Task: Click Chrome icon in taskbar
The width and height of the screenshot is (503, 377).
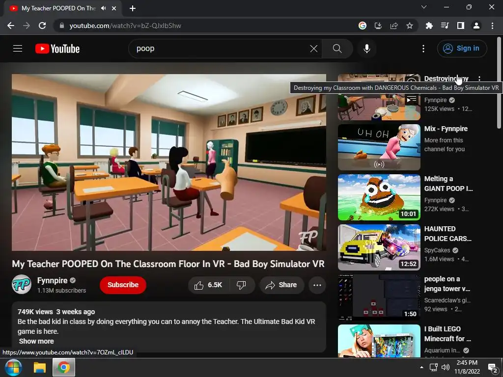Action: 64,367
